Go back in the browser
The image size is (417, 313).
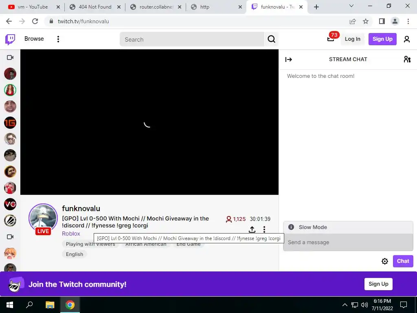click(x=9, y=21)
